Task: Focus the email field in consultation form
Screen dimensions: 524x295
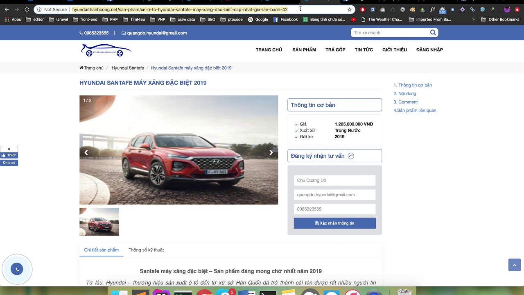Action: click(x=334, y=195)
